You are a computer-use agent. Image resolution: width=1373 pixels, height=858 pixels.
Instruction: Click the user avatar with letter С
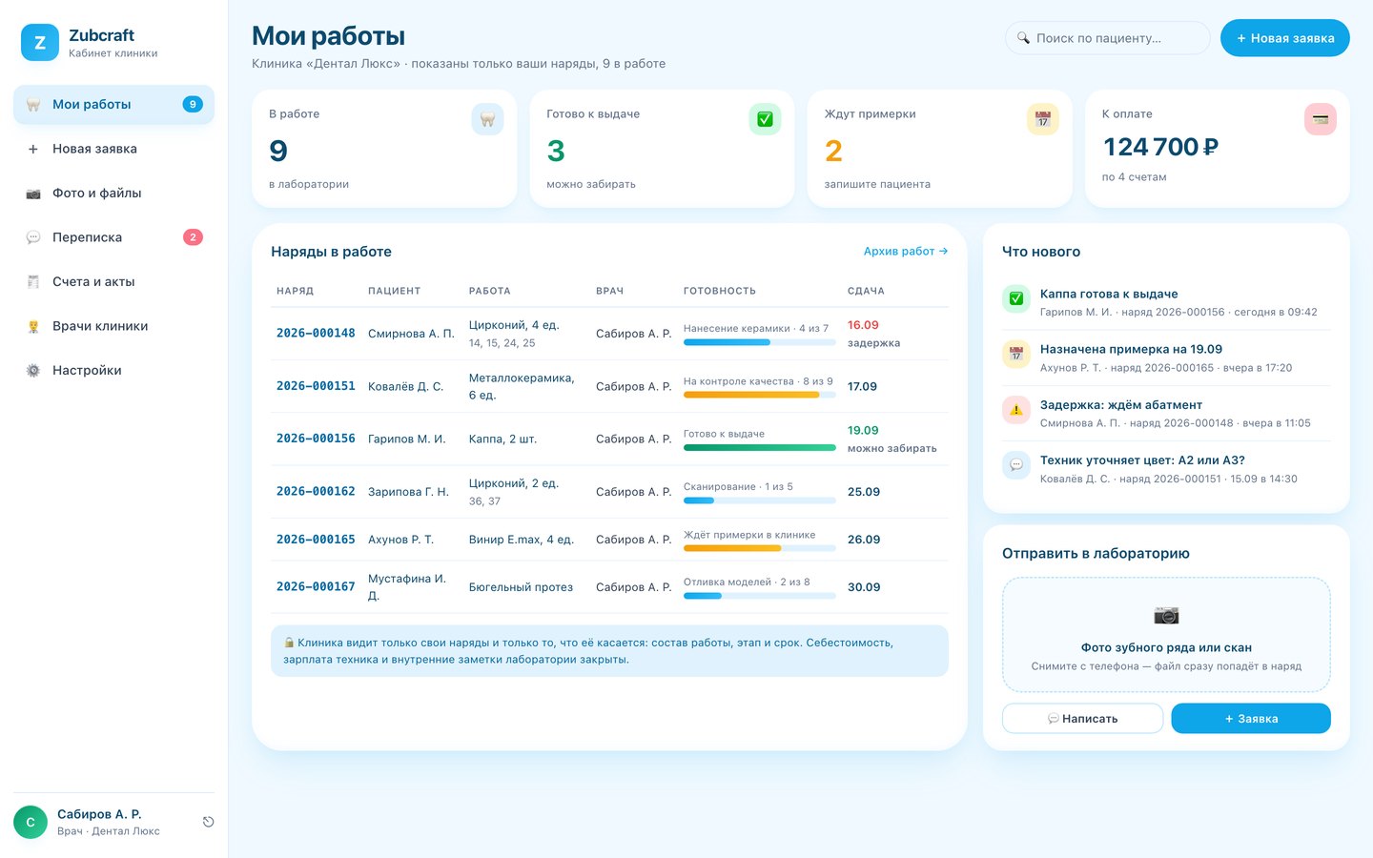tap(31, 822)
